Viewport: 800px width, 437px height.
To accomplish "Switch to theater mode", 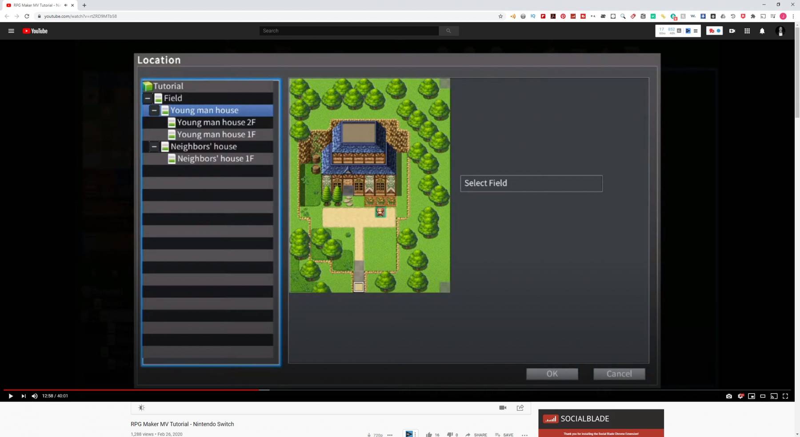I will tap(763, 396).
